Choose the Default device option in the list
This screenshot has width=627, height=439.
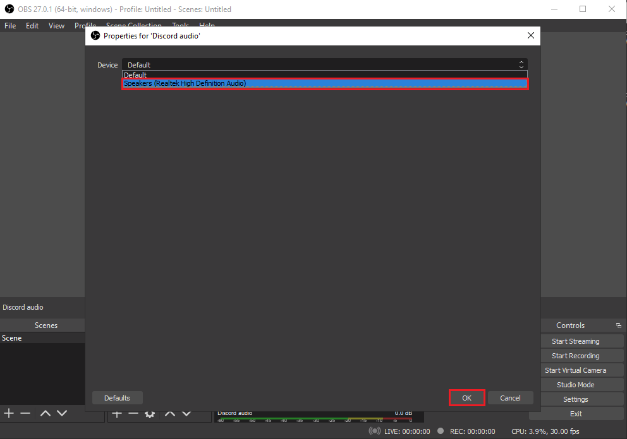point(325,75)
